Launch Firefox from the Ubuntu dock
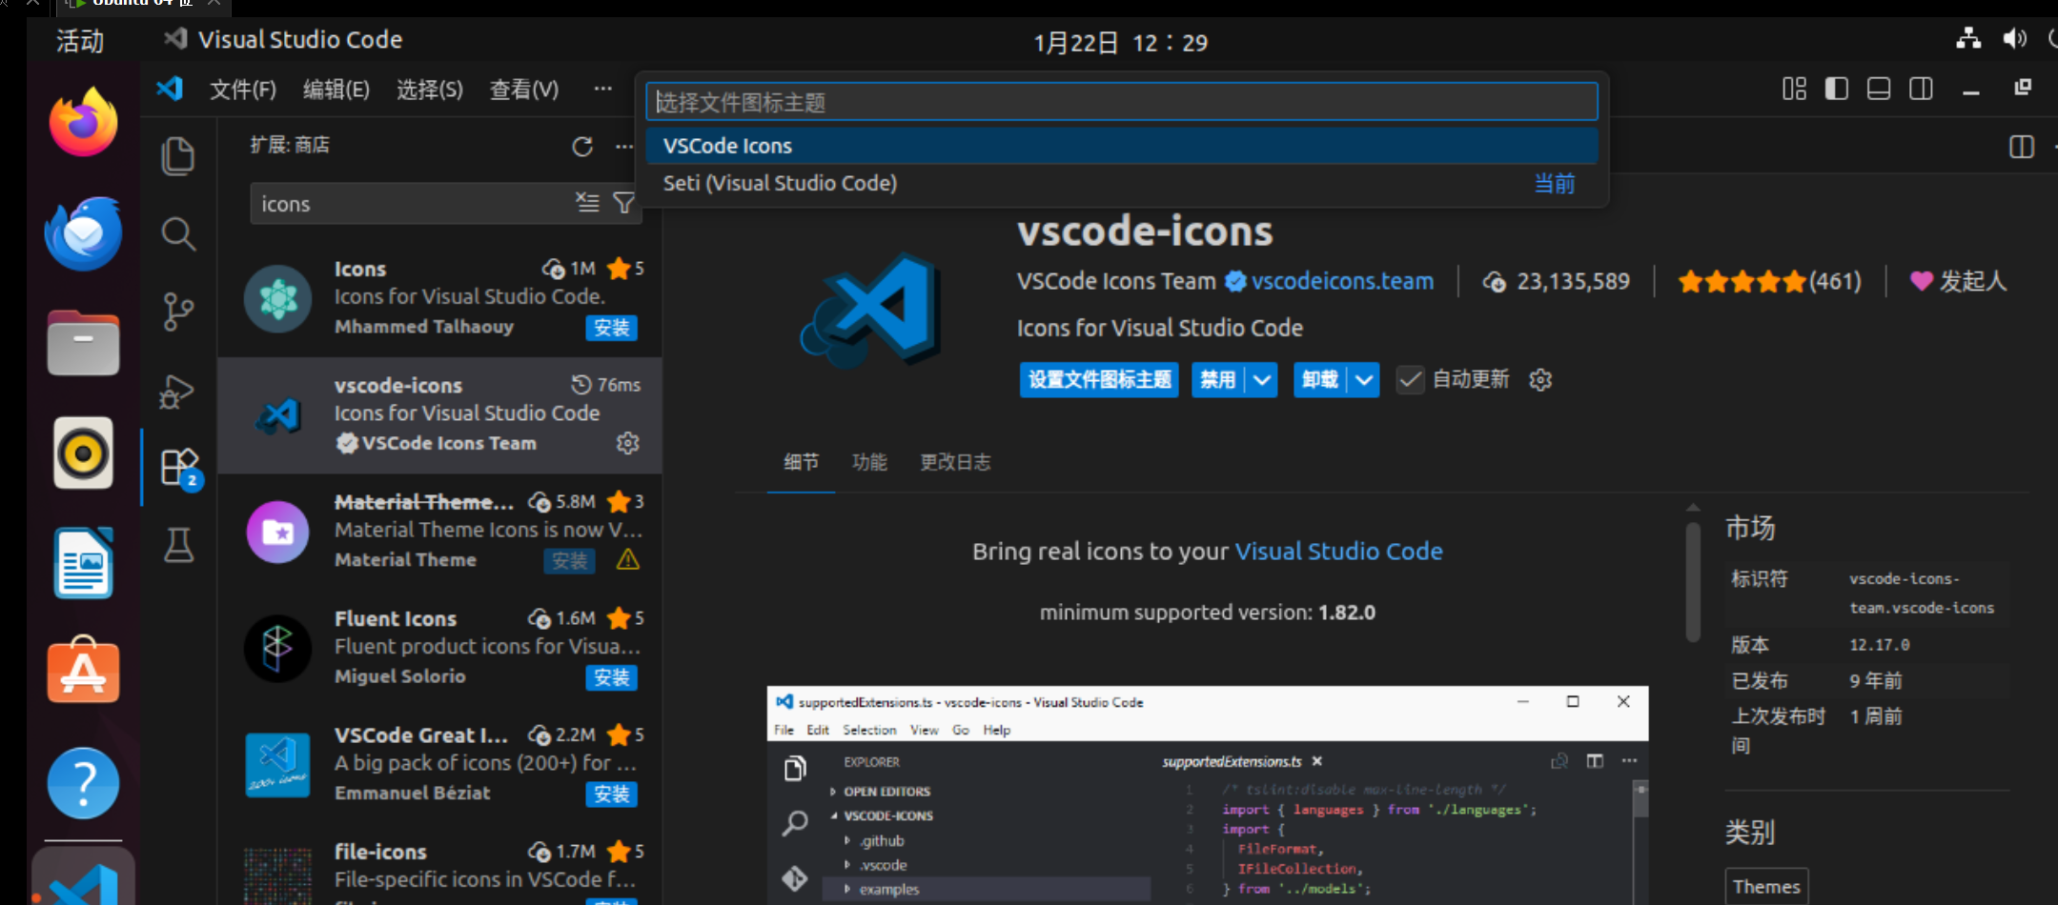The width and height of the screenshot is (2058, 905). 82,121
